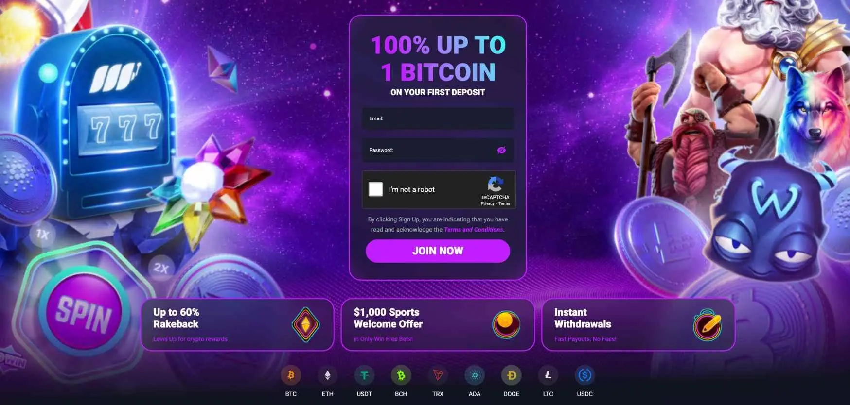Screen dimensions: 850x405
Task: Select the TRX Tron icon
Action: (438, 375)
